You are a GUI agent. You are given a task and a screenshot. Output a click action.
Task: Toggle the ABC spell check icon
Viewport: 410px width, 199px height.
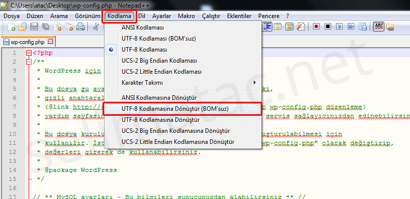tap(379, 27)
